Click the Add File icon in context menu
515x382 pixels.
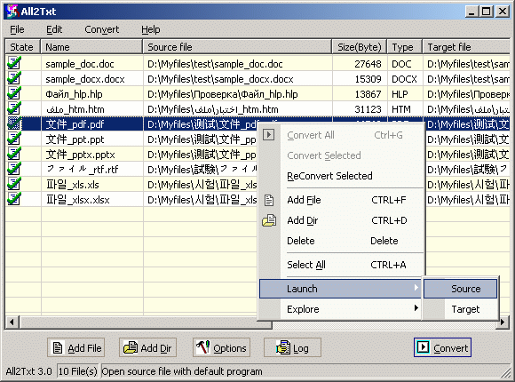tap(269, 200)
